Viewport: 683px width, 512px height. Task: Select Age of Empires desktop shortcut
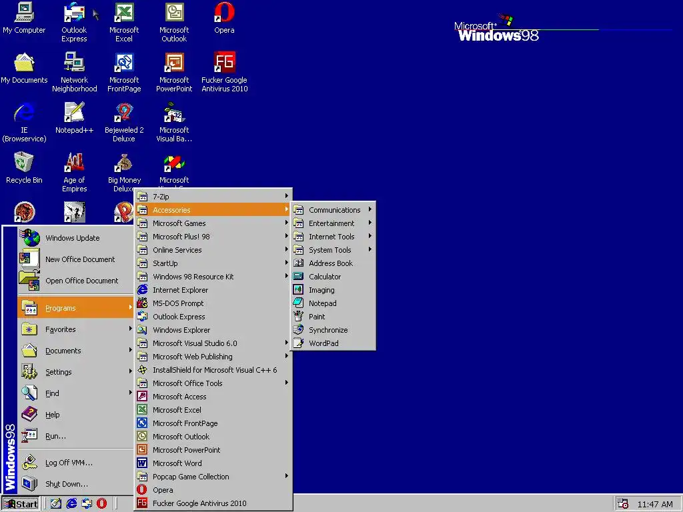tap(74, 173)
